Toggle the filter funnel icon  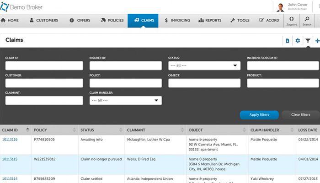308,41
